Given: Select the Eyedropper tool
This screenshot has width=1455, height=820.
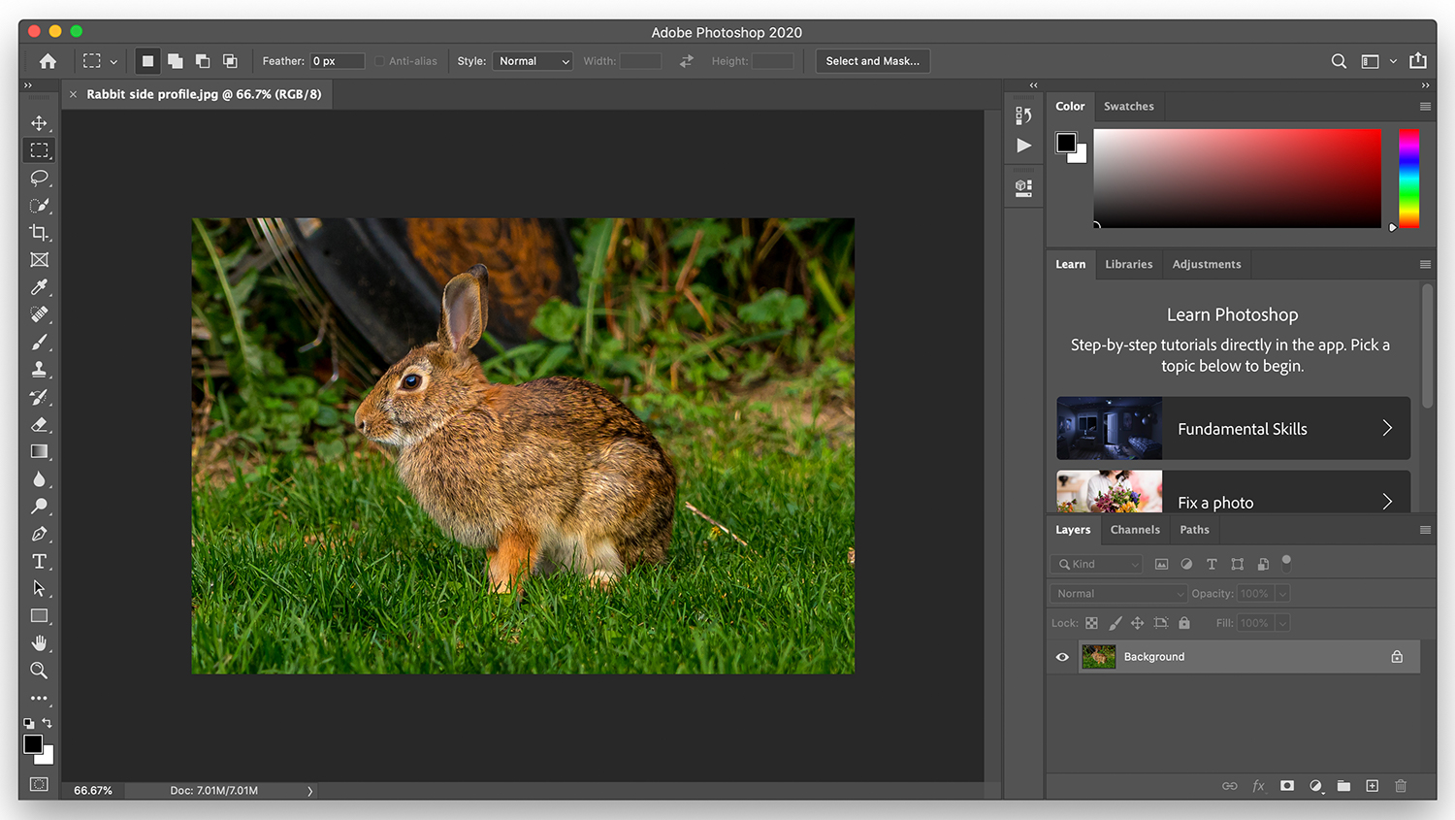Looking at the screenshot, I should pos(40,287).
